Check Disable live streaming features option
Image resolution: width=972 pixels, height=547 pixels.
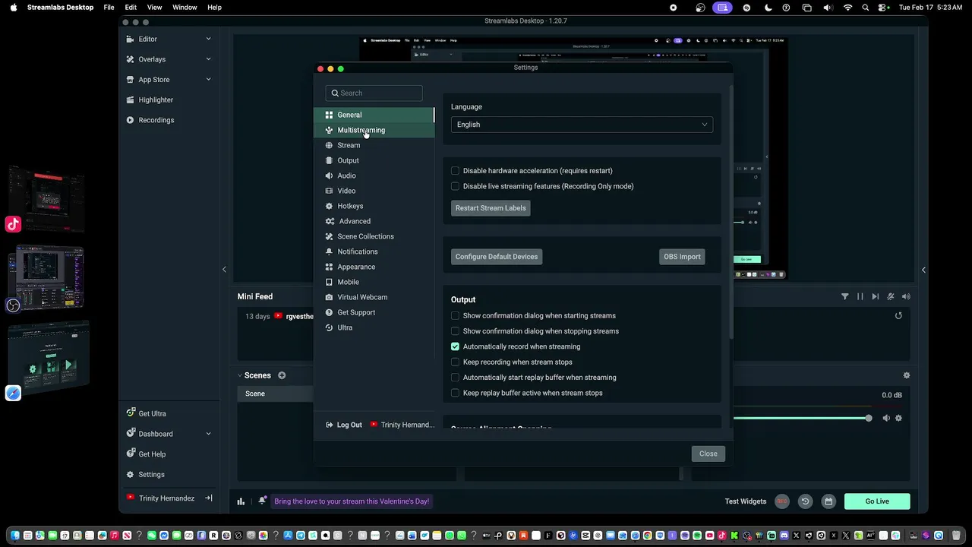(455, 186)
